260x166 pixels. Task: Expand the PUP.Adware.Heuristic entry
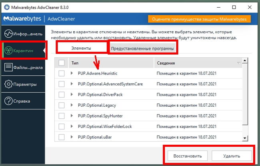click(72, 73)
